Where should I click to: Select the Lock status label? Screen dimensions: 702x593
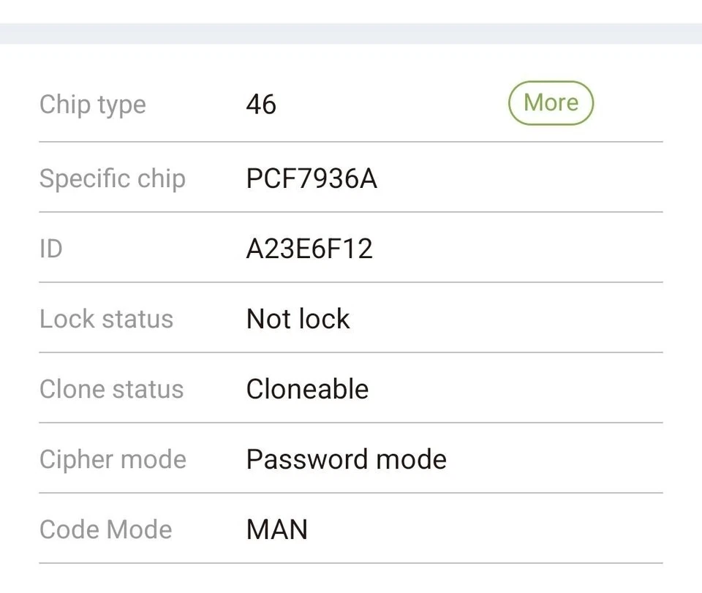[107, 319]
